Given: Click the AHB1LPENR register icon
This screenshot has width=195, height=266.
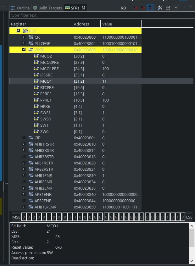Looking at the screenshot, I should [x=31, y=207].
